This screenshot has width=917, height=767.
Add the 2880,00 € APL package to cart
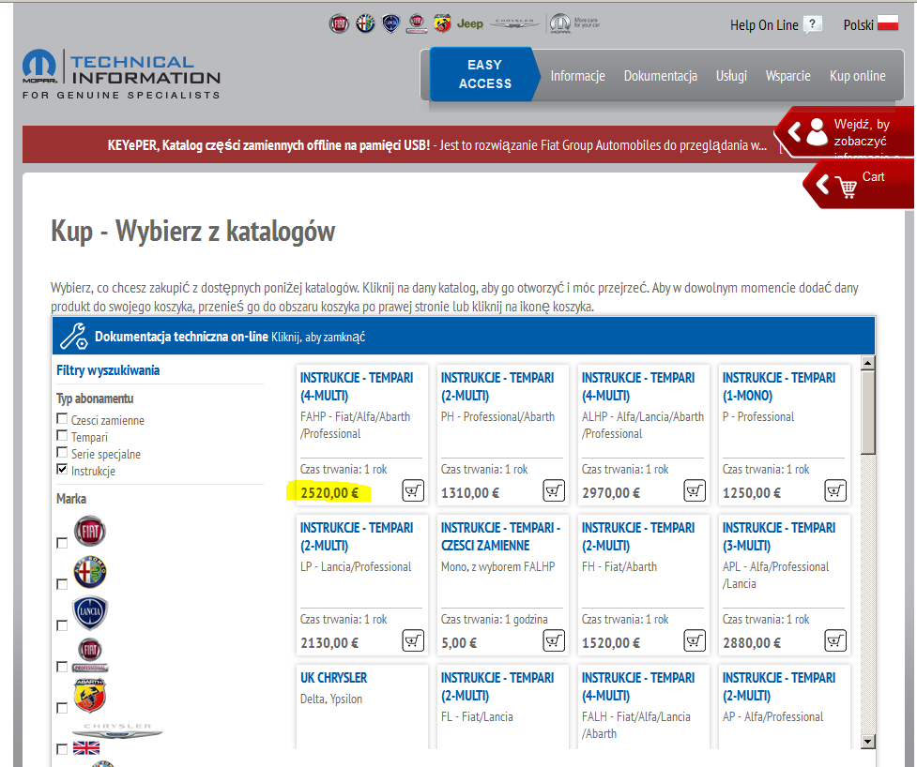point(835,640)
